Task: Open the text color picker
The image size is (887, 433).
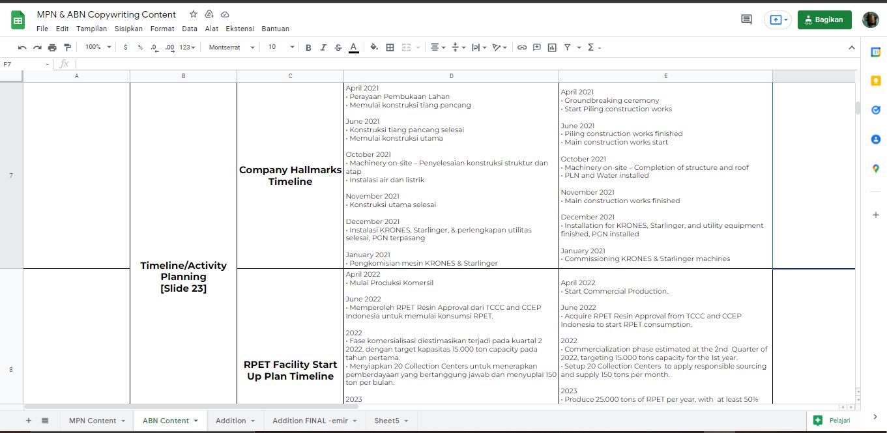Action: click(353, 48)
